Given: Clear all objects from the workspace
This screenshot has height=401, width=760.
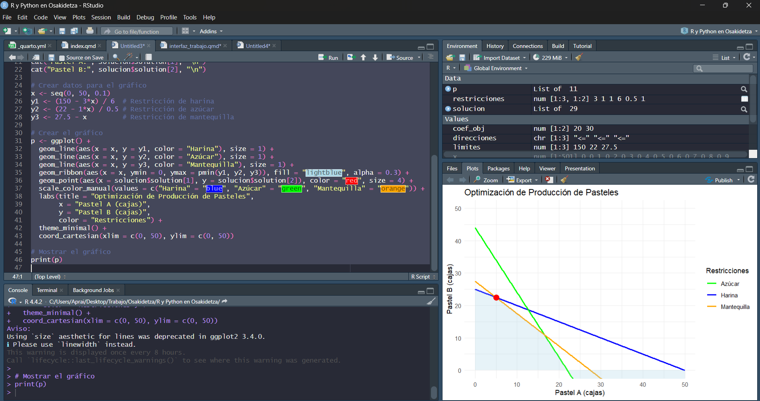Looking at the screenshot, I should coord(579,57).
